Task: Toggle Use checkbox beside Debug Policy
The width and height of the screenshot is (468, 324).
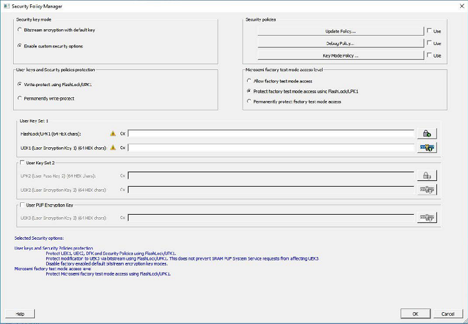Action: [429, 43]
